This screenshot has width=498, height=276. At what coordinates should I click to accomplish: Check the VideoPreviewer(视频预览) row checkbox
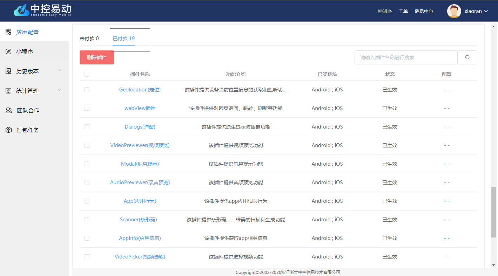coord(87,145)
